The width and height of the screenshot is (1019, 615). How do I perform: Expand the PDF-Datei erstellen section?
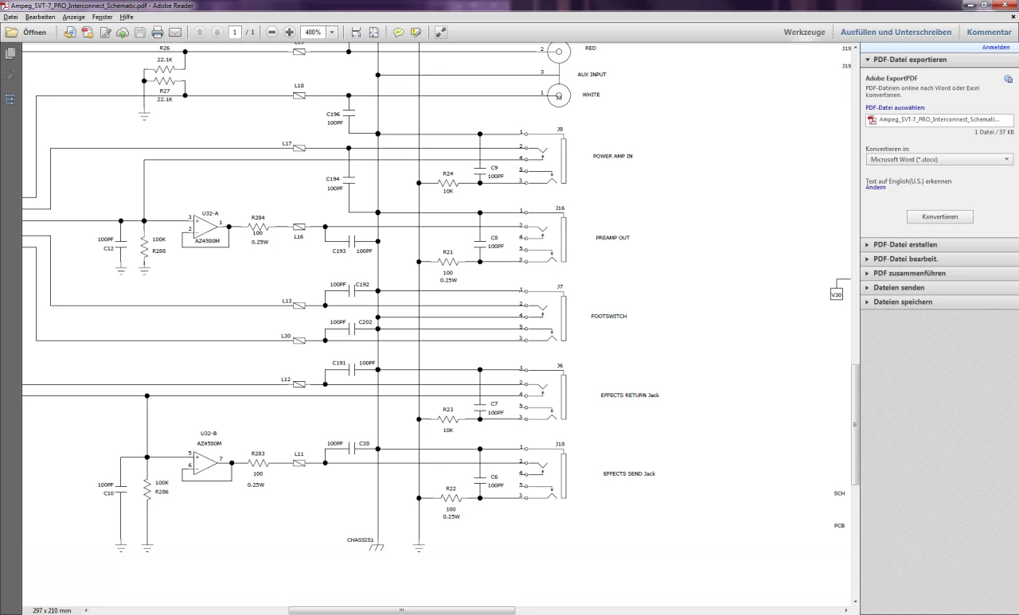[905, 245]
